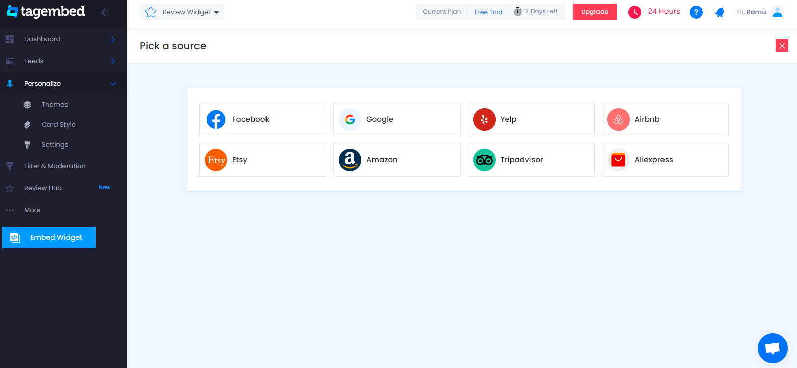
Task: Click the red Upgrade button
Action: click(x=594, y=12)
